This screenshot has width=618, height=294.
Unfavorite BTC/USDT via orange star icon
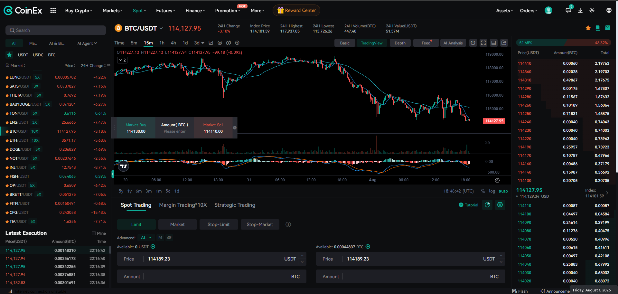tap(588, 28)
